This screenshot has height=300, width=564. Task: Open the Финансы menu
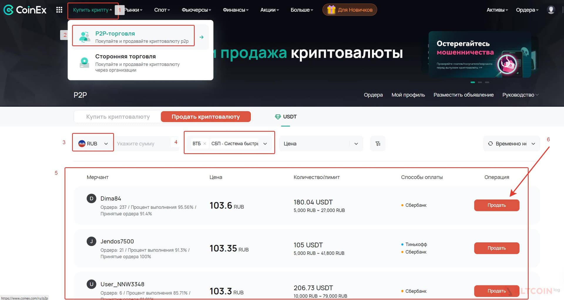tap(236, 10)
